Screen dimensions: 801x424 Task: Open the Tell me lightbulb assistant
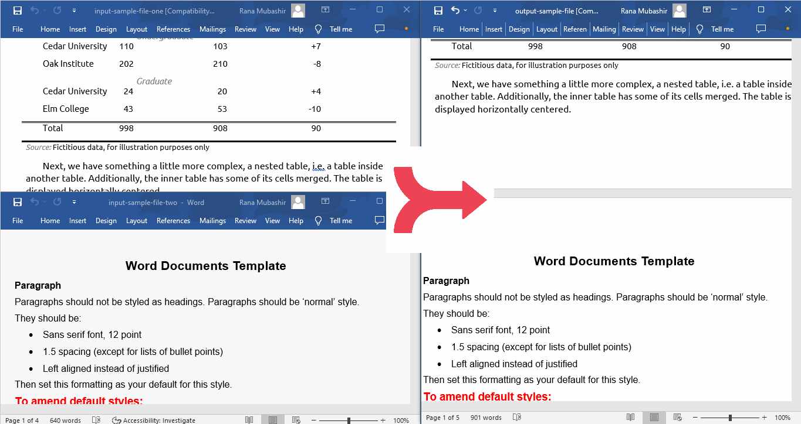pos(317,29)
